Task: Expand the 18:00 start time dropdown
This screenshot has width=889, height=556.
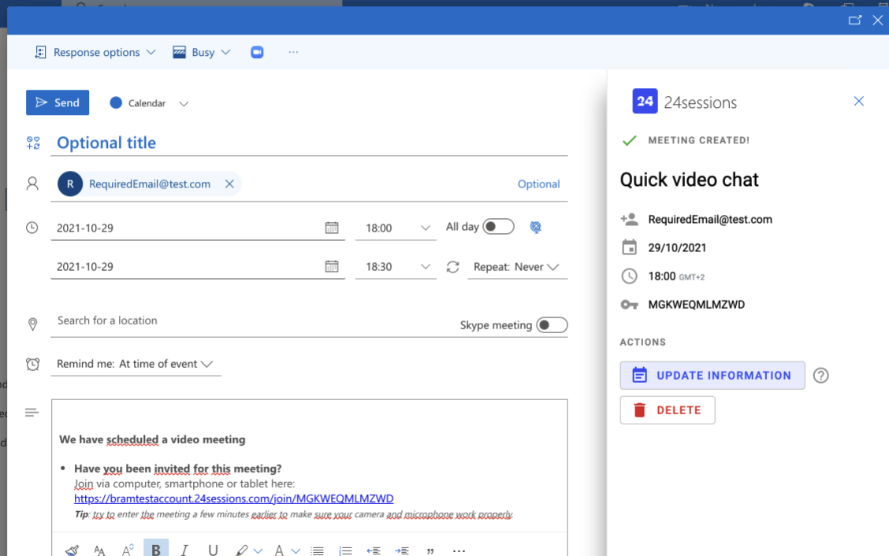Action: pos(426,228)
